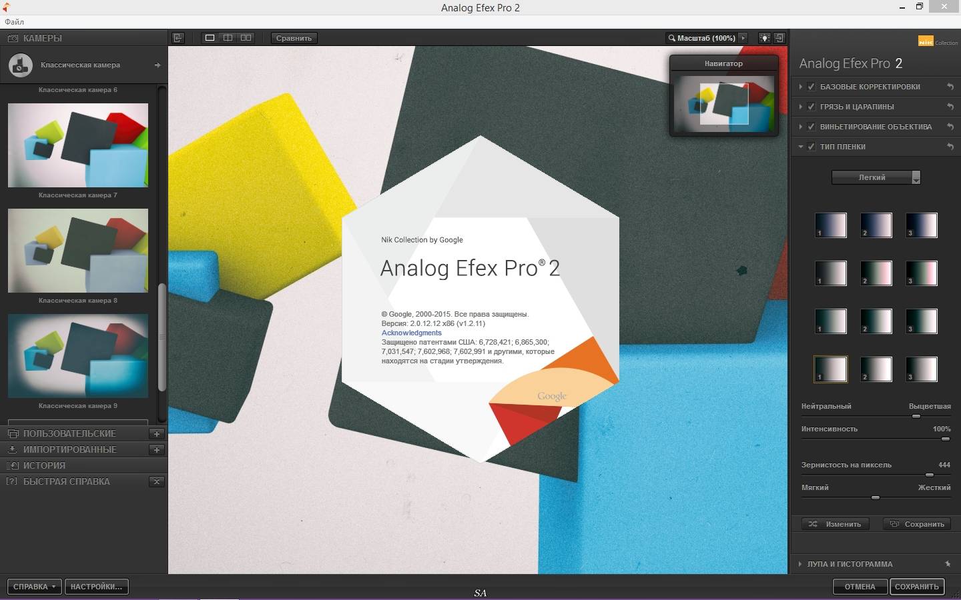961x600 pixels.
Task: Open the ПОЛЬЗОВАТЕЛЬСКИЕ section
Action: point(69,433)
